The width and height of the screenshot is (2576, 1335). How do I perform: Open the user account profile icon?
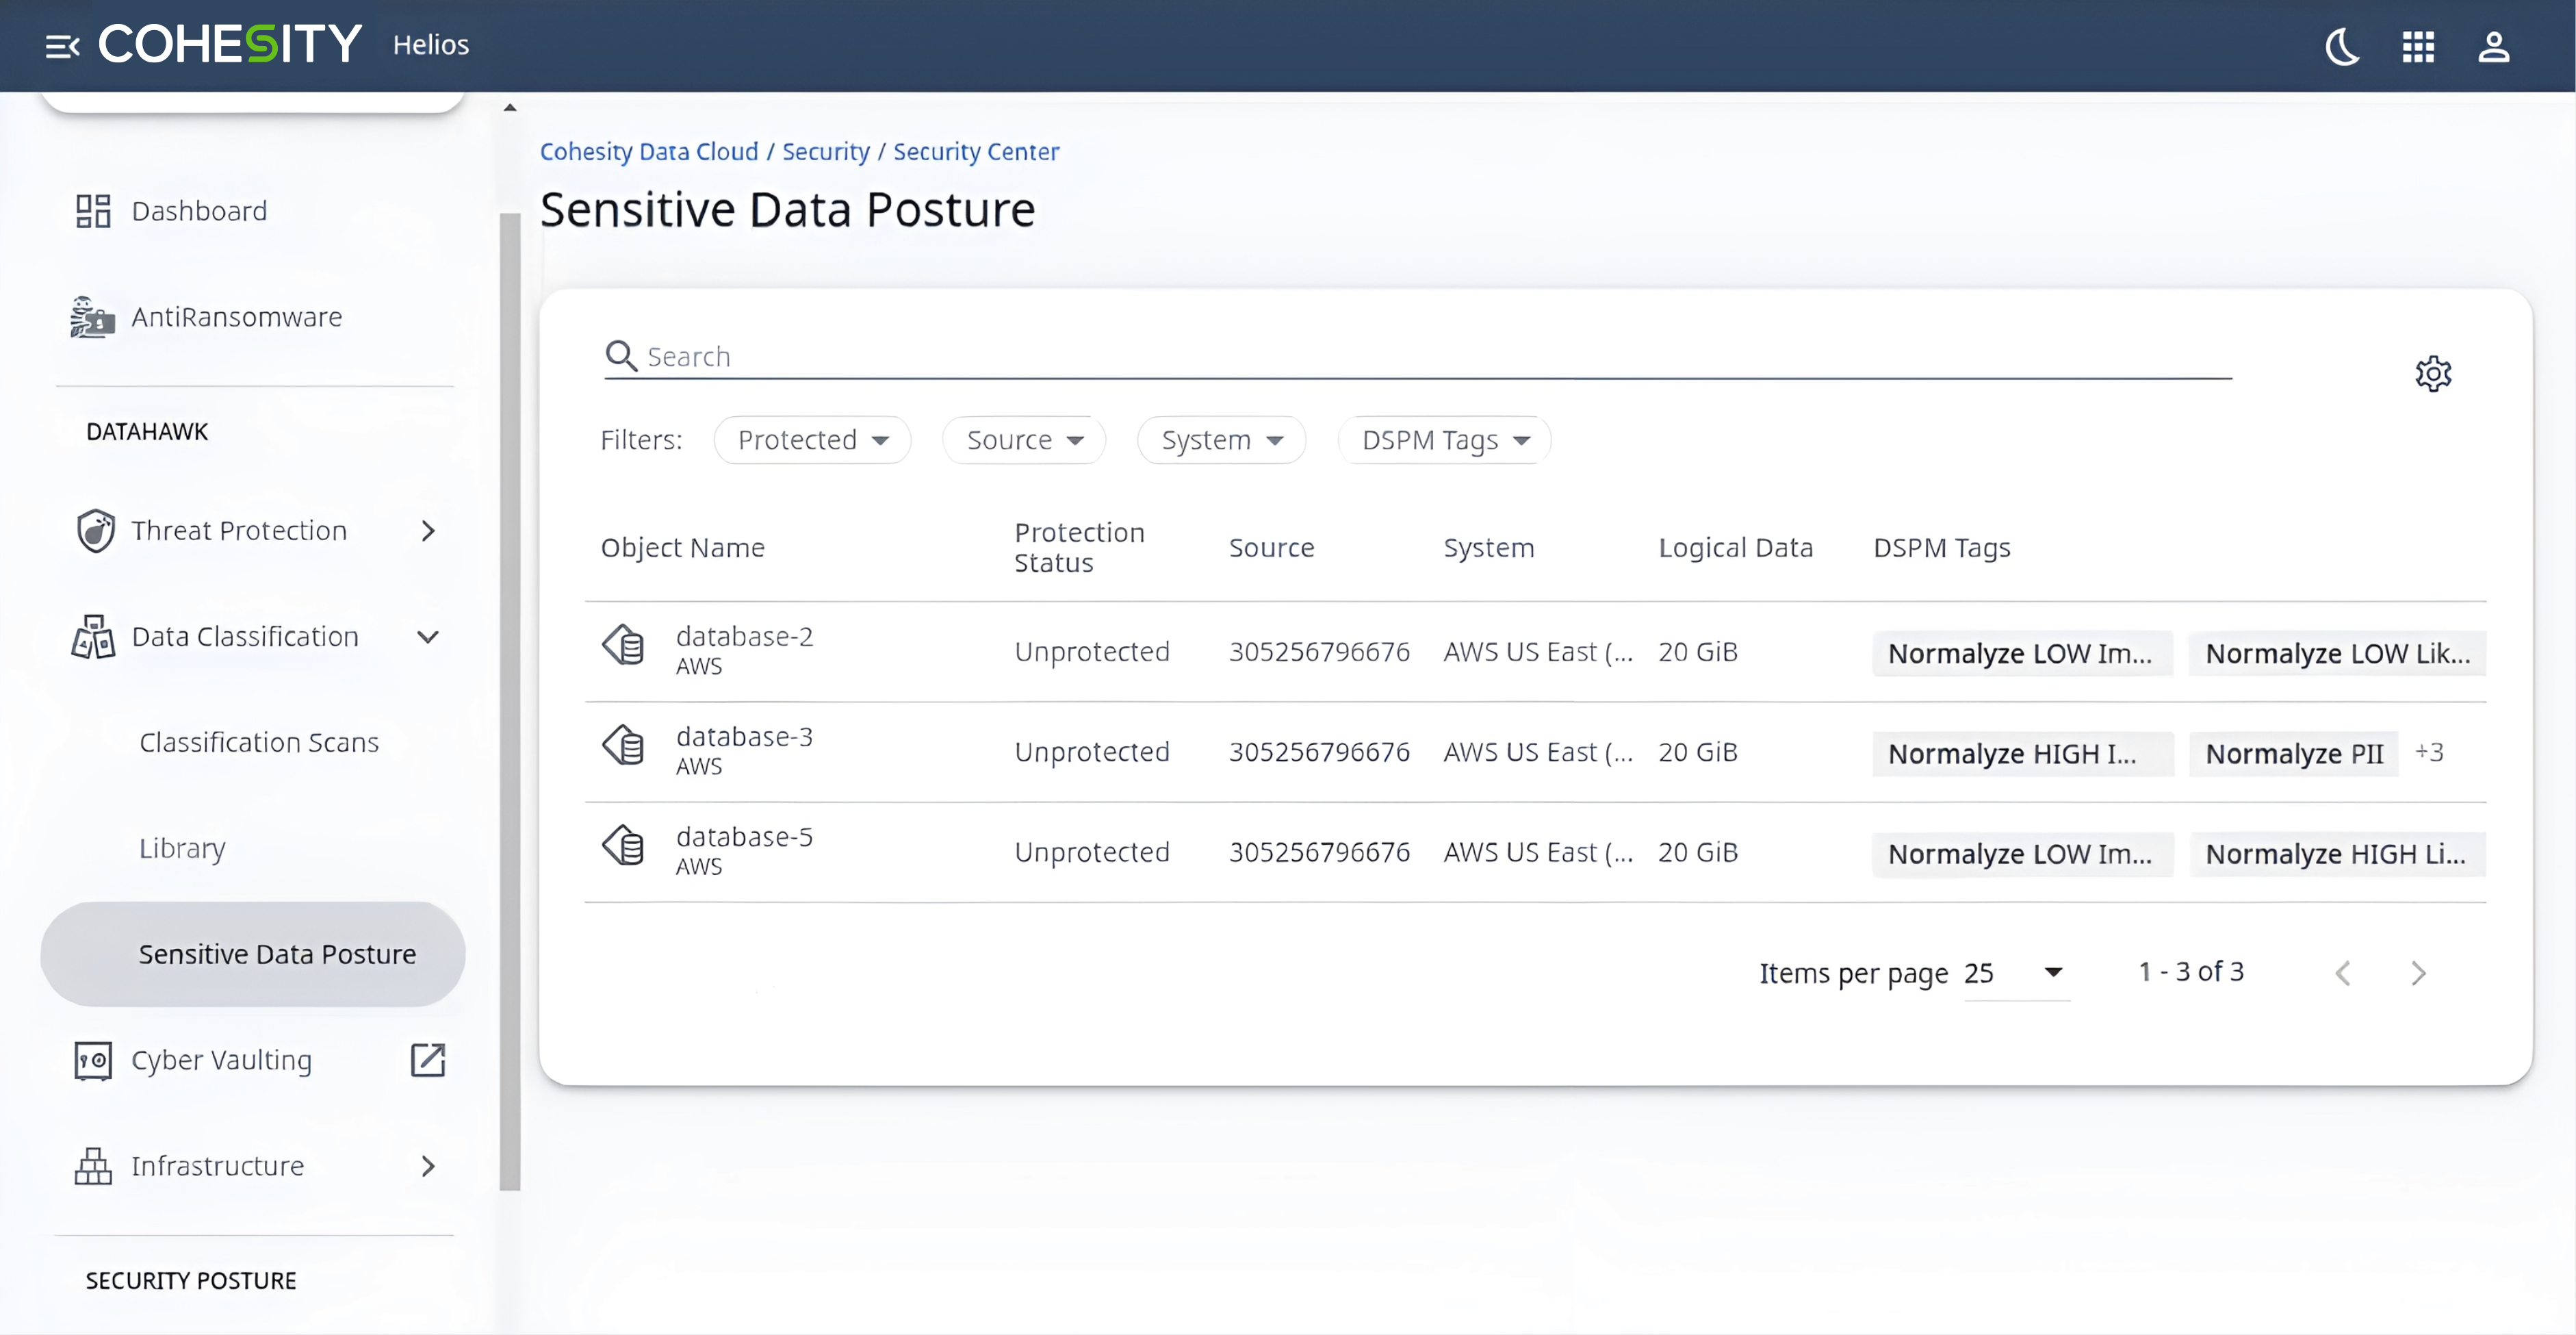pyautogui.click(x=2493, y=46)
